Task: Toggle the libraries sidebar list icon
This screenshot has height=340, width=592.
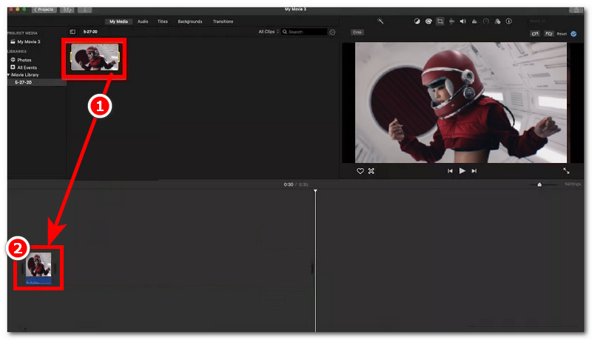Action: pyautogui.click(x=73, y=32)
